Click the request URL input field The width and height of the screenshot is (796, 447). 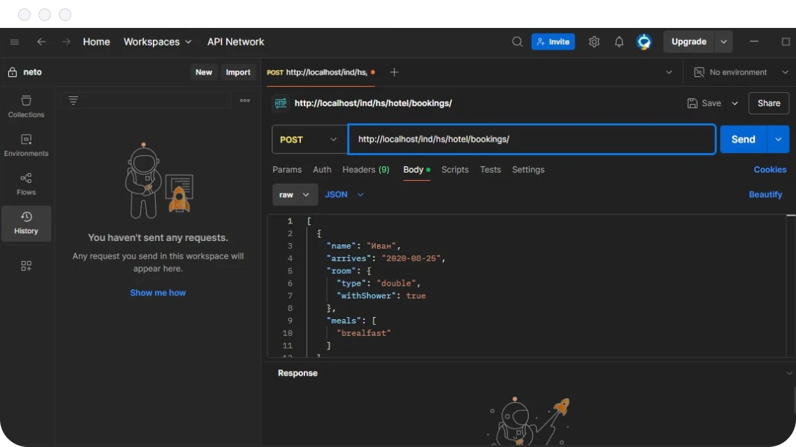coord(531,140)
